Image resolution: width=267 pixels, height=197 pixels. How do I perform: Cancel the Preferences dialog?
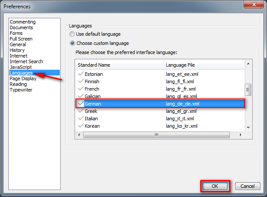click(247, 186)
